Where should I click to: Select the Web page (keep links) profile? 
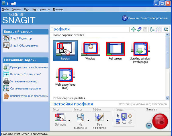tap(65, 78)
